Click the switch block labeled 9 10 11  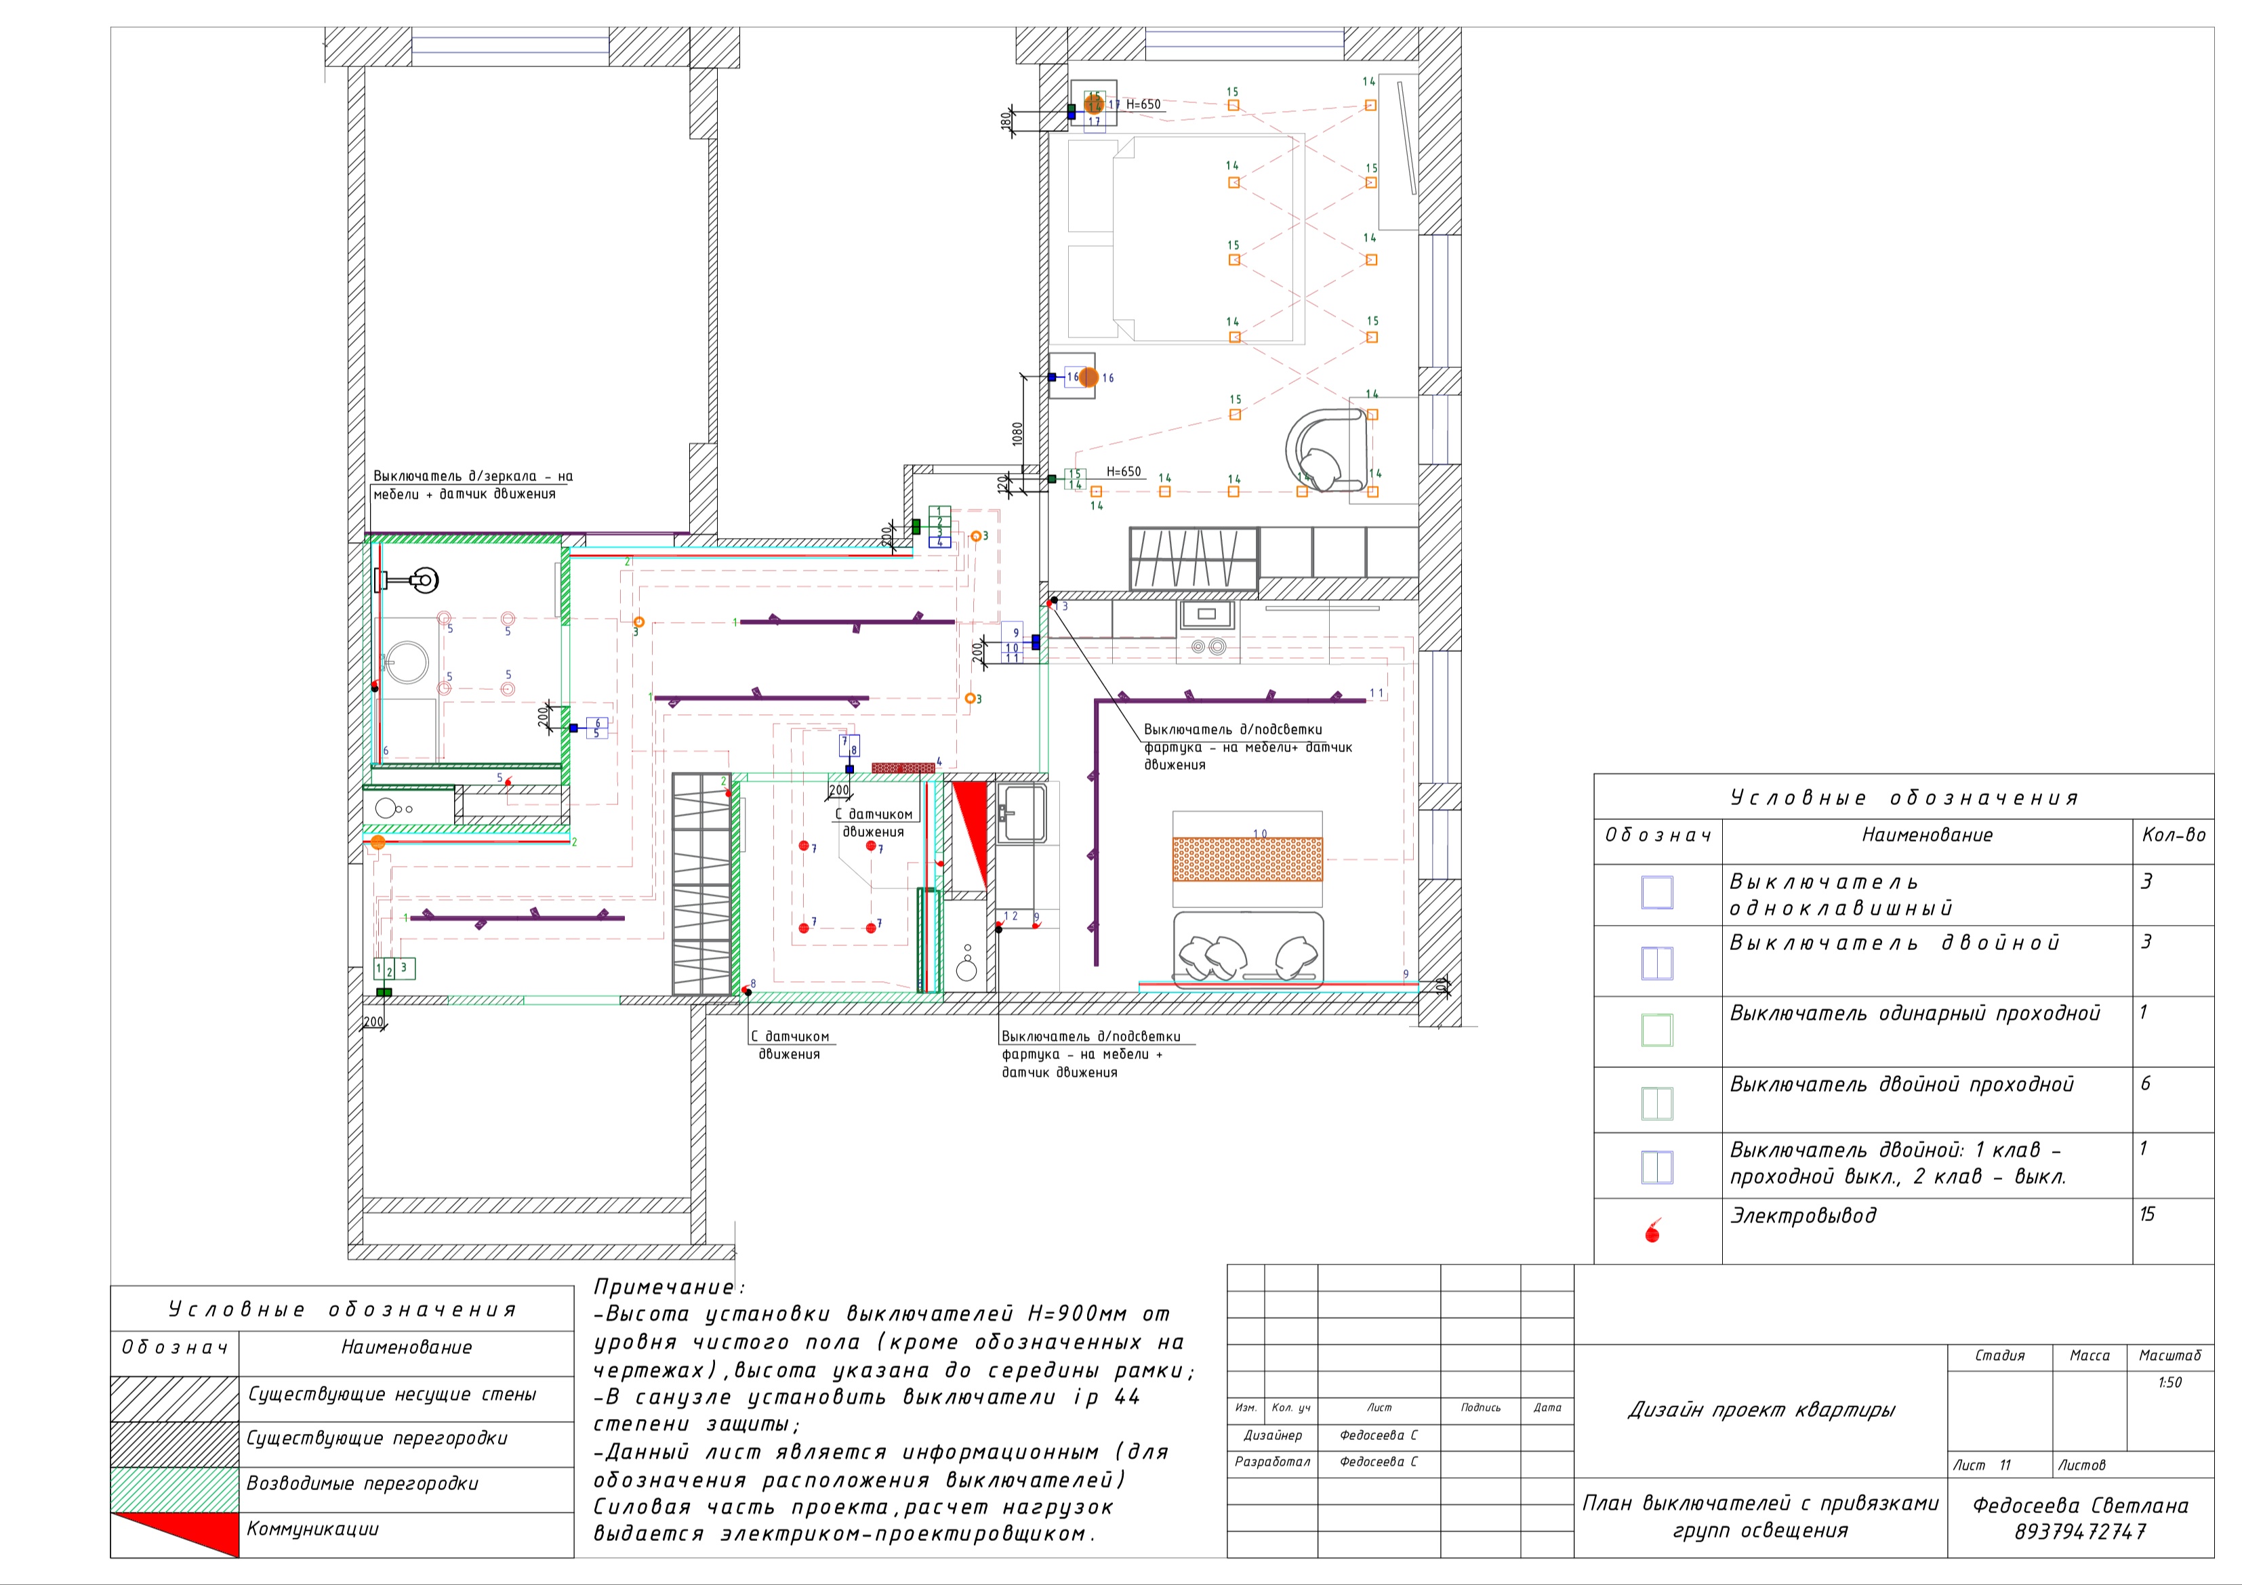(x=1013, y=642)
